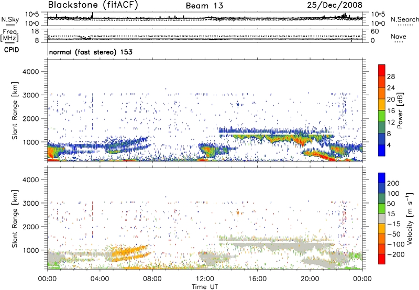This screenshot has height=290, width=419.
Task: Click the blue bottom of power colorbar
Action: point(382,150)
